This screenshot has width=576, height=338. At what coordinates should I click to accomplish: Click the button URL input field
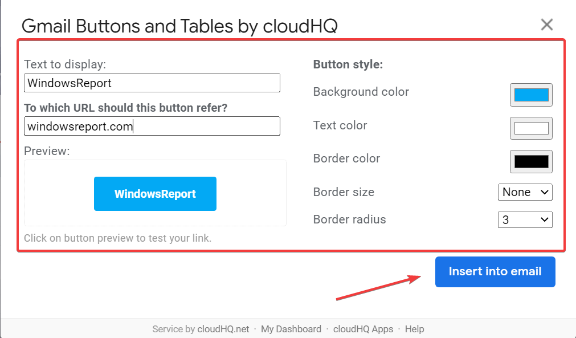152,126
